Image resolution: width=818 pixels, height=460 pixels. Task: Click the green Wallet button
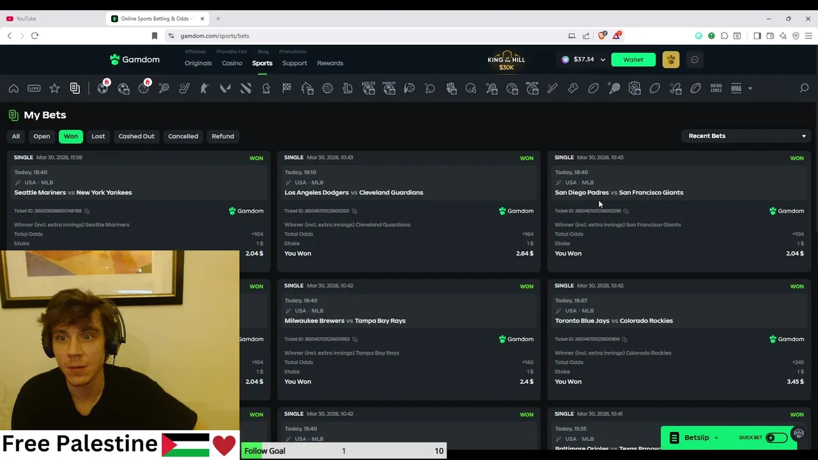coord(633,59)
